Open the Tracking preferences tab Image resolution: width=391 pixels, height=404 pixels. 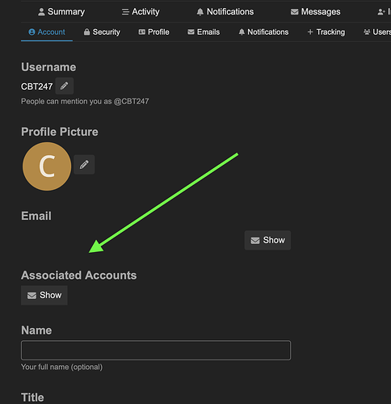[x=326, y=32]
